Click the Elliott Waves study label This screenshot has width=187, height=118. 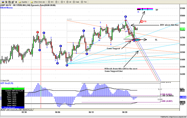click(7, 8)
